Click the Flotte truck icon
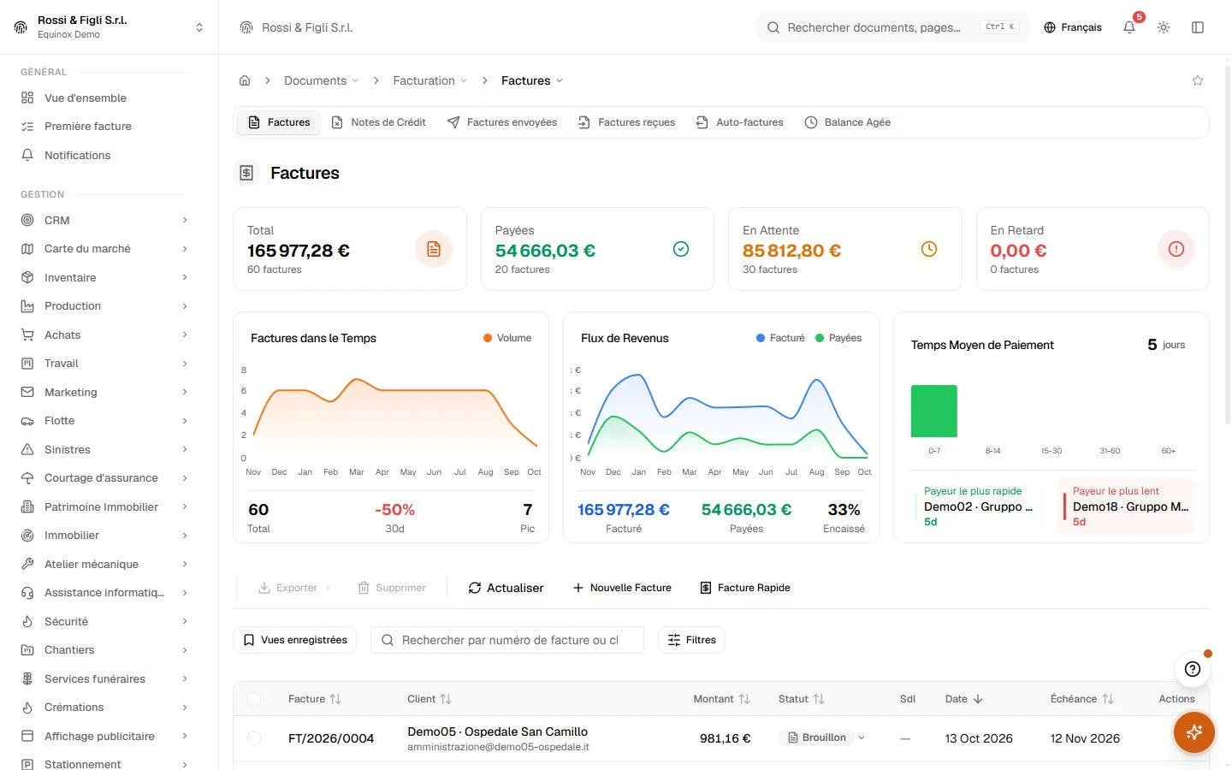 [x=27, y=421]
